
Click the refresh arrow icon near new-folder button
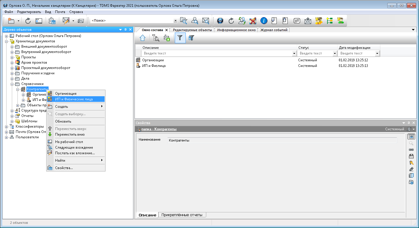tap(28, 21)
